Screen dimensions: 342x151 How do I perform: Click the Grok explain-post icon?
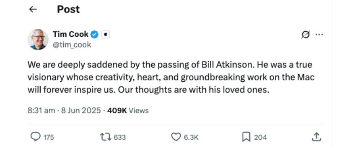click(x=306, y=35)
